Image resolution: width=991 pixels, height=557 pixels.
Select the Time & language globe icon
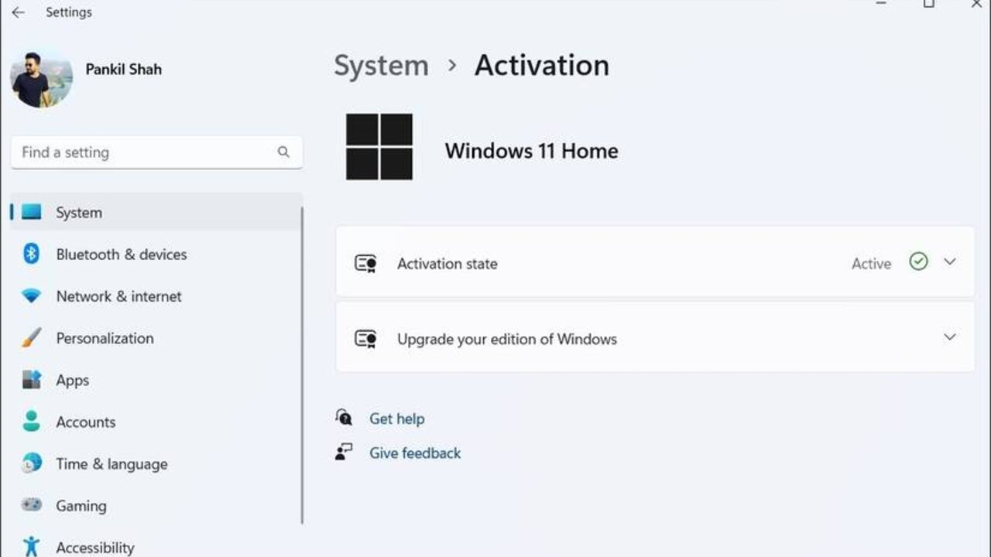(31, 463)
